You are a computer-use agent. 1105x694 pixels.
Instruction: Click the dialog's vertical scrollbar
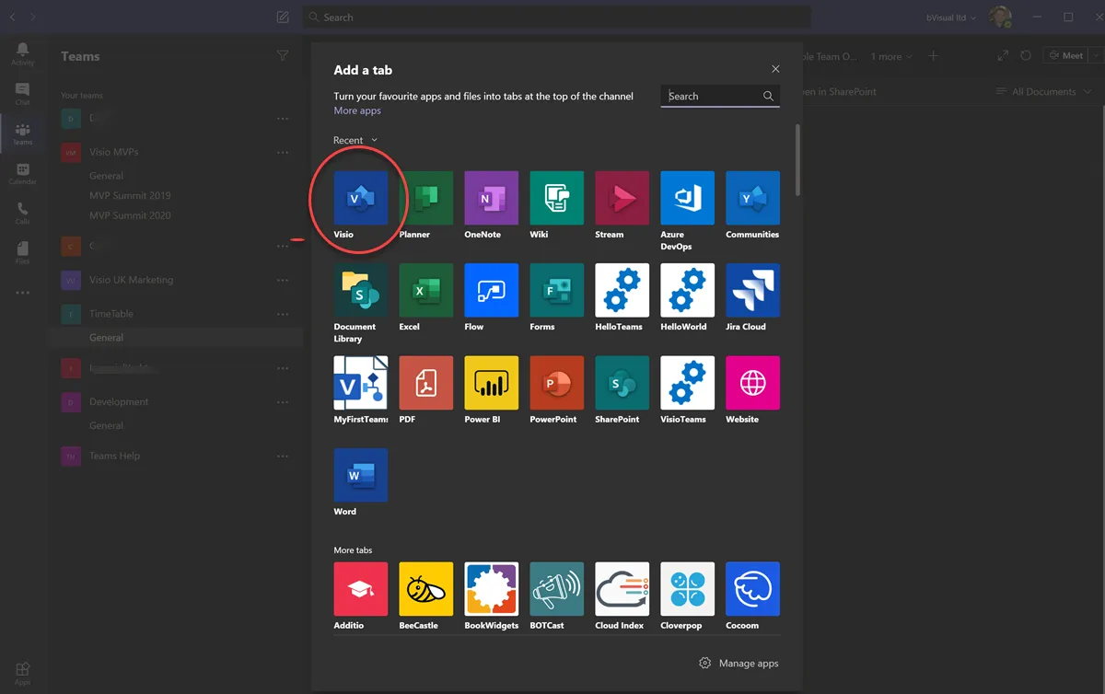(x=797, y=160)
